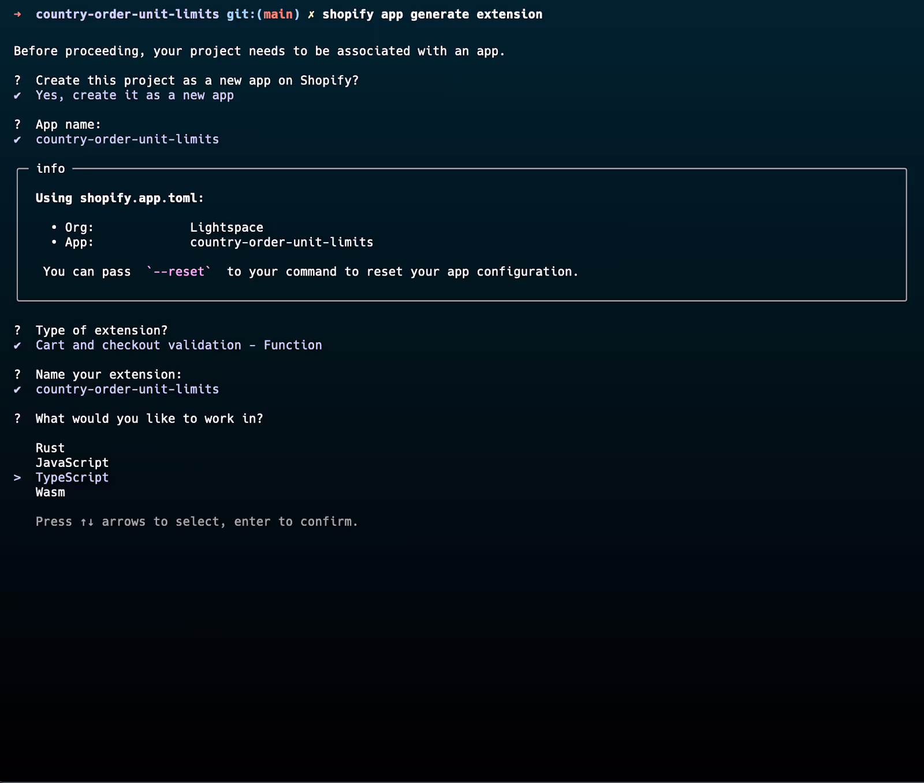This screenshot has height=783, width=924.
Task: Click the app name answer 'country-order-unit-limits'
Action: (x=127, y=139)
